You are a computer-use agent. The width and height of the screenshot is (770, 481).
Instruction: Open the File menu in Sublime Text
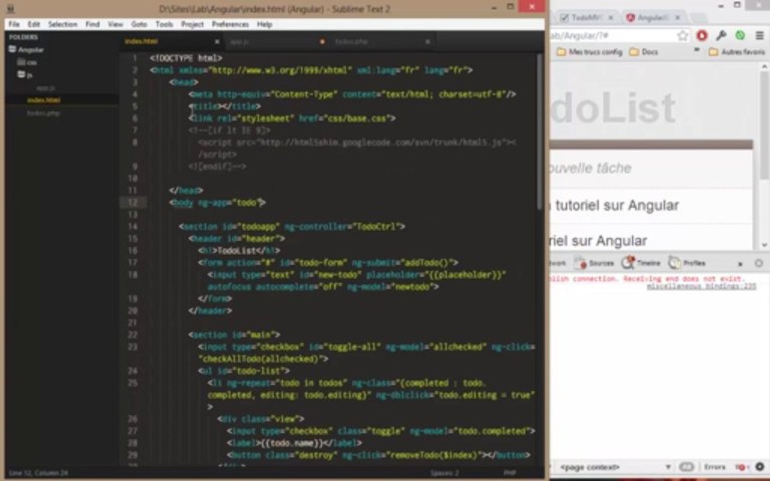14,24
